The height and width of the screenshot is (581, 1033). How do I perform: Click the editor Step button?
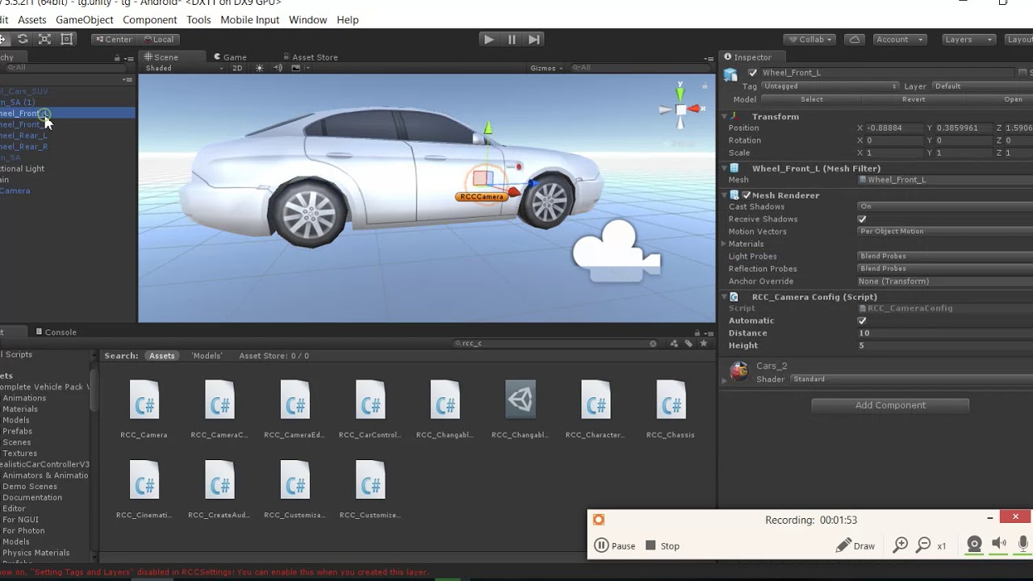tap(533, 39)
